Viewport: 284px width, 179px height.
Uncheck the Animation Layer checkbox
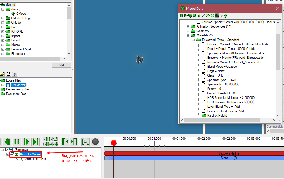[18, 159]
